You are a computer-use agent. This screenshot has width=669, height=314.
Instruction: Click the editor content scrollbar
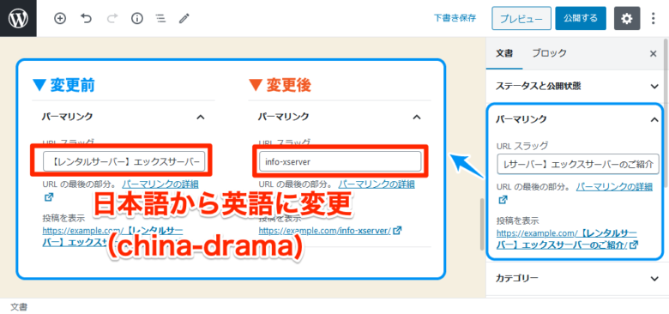(x=482, y=224)
